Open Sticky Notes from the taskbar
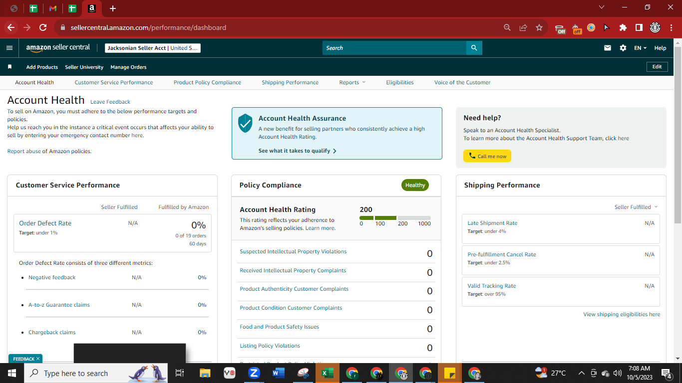 click(x=449, y=373)
